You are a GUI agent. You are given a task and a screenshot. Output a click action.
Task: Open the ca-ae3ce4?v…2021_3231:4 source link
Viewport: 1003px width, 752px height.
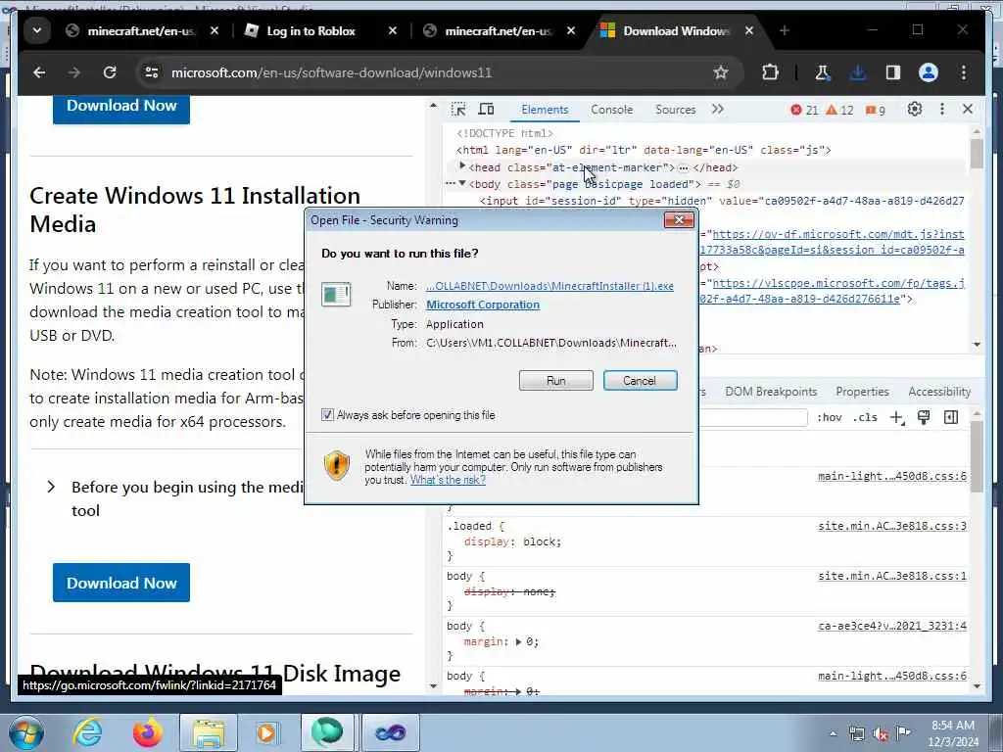[x=892, y=626]
